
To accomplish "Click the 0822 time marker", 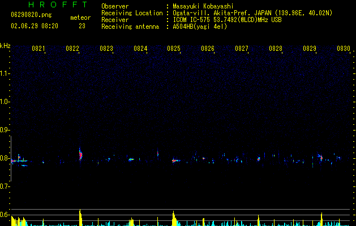I will click(72, 49).
